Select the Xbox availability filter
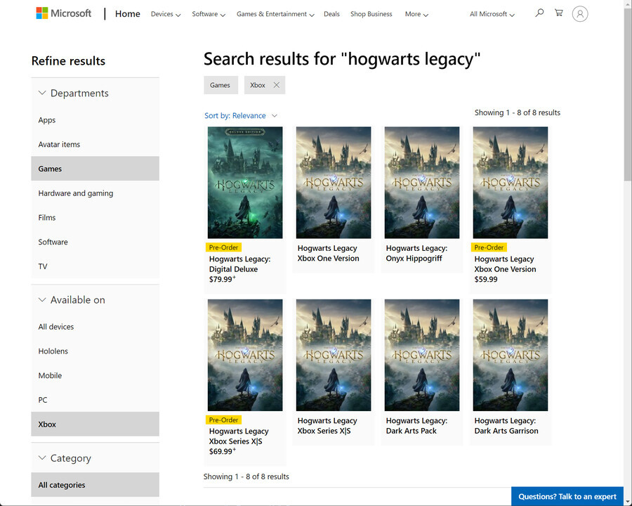This screenshot has width=632, height=506. (x=95, y=424)
